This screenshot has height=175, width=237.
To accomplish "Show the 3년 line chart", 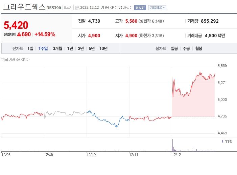I will tap(81, 48).
